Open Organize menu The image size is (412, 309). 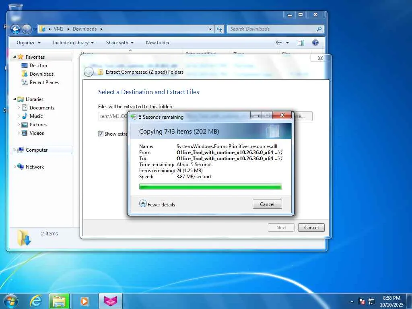[29, 43]
